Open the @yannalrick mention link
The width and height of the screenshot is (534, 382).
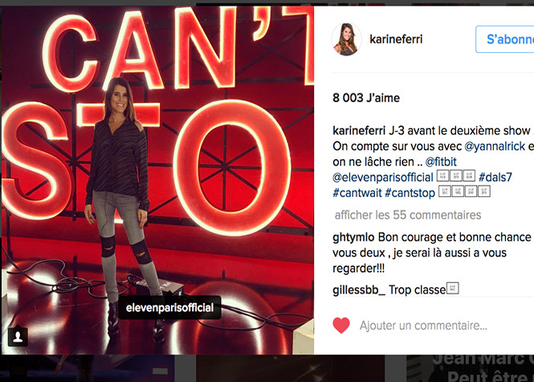tap(495, 146)
